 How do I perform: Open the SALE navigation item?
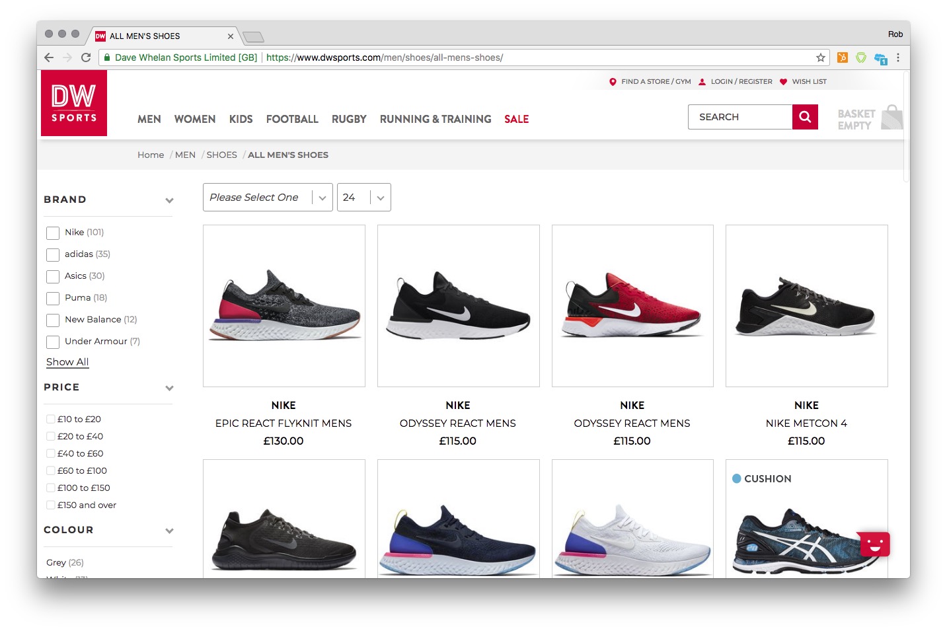point(516,120)
